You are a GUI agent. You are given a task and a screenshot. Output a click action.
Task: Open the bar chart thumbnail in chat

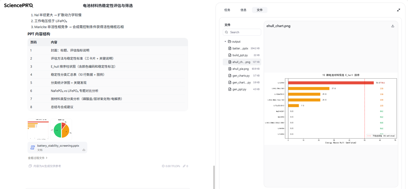[38, 129]
